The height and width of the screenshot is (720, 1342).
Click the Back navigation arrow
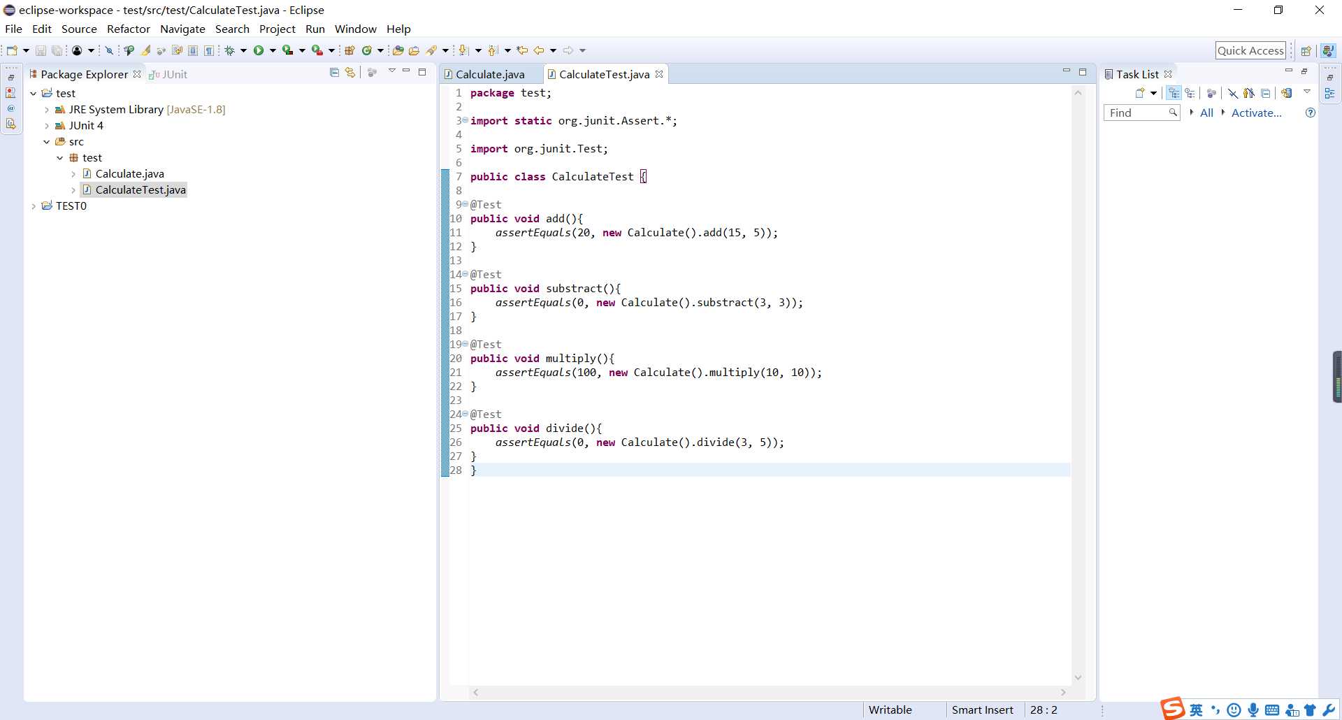pos(539,50)
